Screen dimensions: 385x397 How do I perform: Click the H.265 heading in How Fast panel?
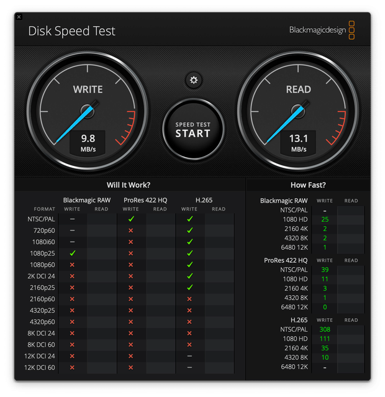[299, 320]
